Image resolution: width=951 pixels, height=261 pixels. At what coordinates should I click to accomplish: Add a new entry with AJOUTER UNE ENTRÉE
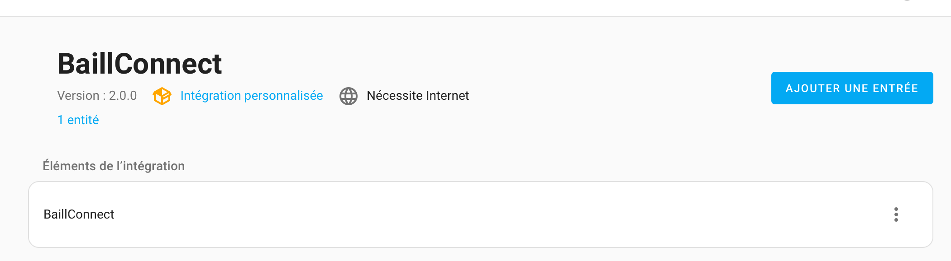[852, 88]
